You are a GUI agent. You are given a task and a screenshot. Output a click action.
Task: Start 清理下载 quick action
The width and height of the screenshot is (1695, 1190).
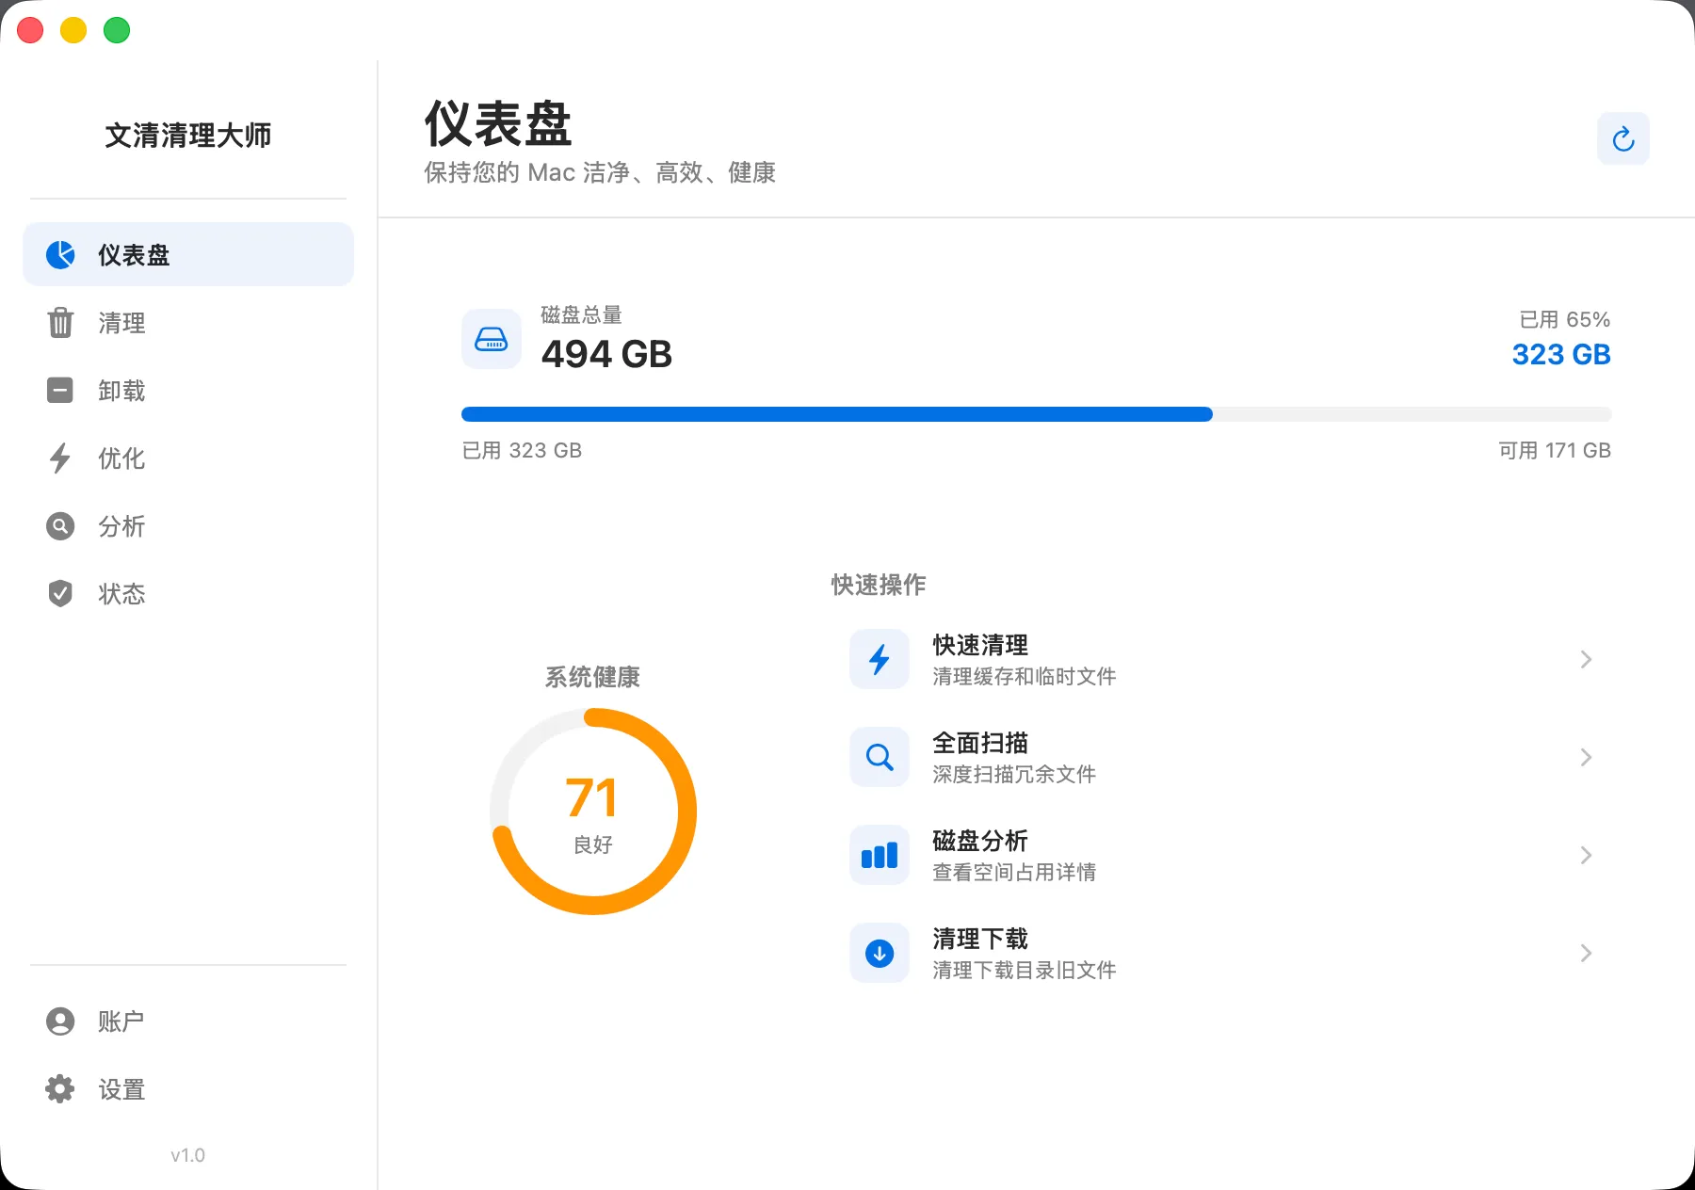(1221, 953)
